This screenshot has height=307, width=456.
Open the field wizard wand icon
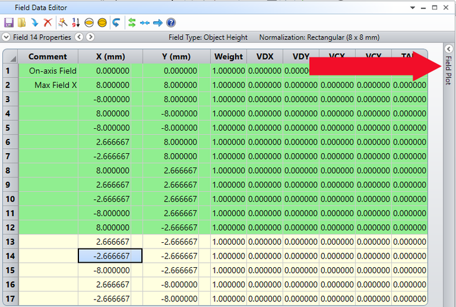click(x=63, y=22)
